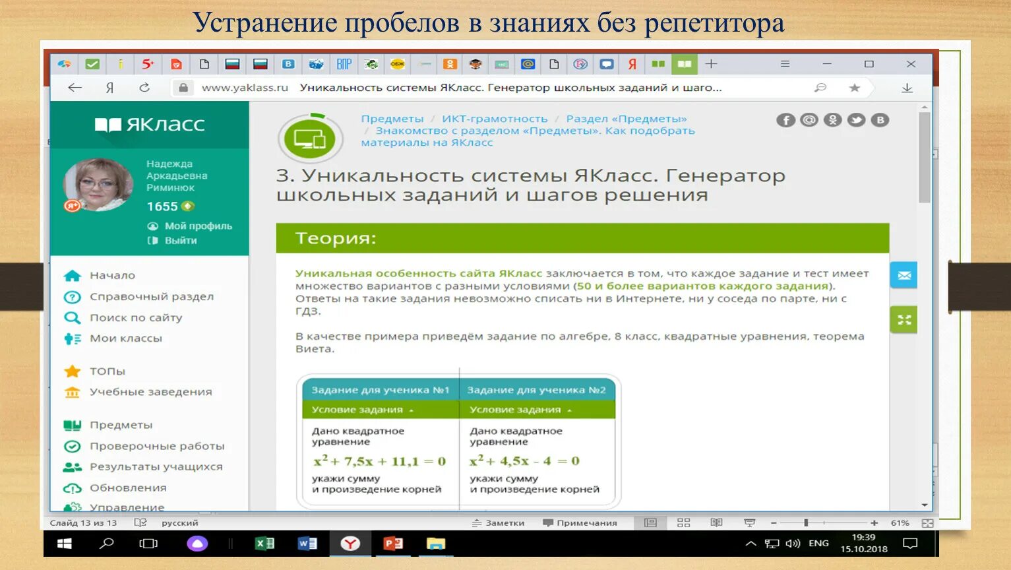Fit slide to window icon
The image size is (1011, 570).
coord(927,523)
